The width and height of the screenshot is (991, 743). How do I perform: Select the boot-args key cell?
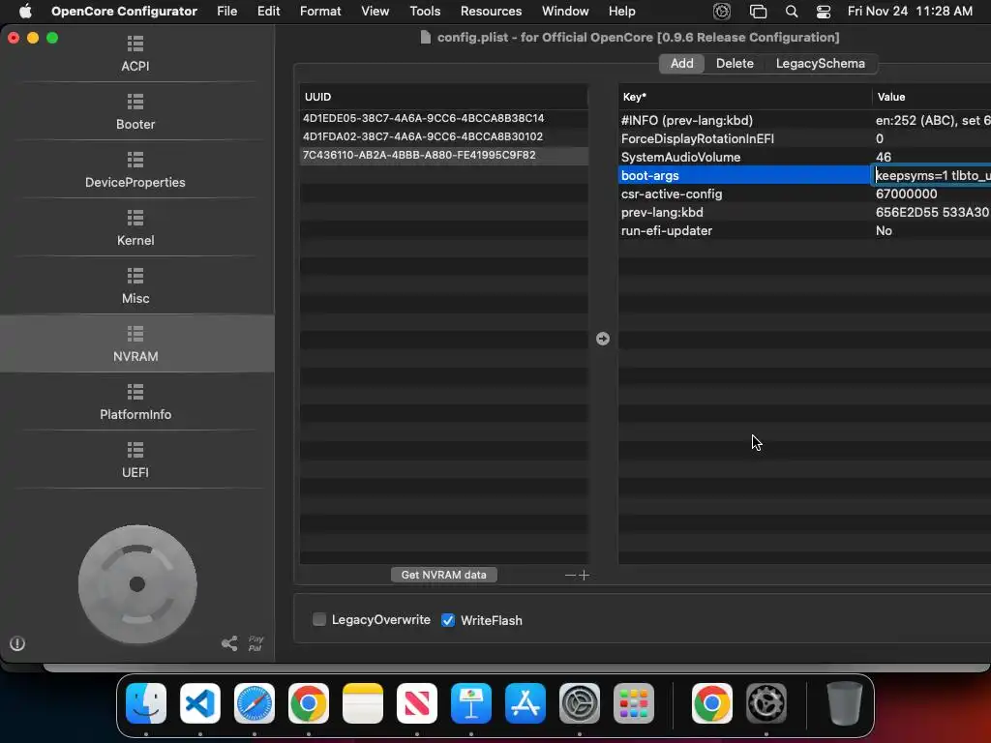tap(744, 175)
